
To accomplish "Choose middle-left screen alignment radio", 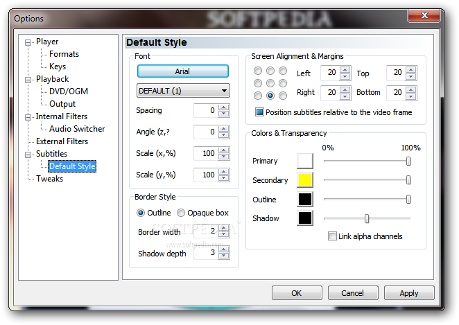I will pyautogui.click(x=258, y=83).
